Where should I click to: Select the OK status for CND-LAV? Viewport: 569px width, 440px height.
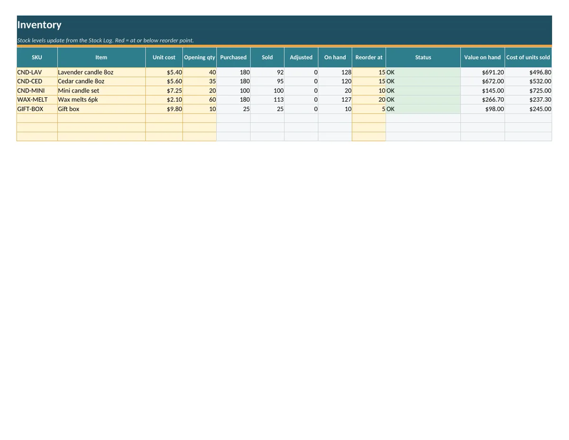(x=423, y=72)
